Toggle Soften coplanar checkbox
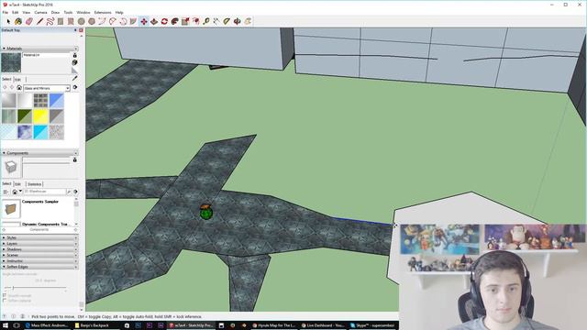 tap(5, 301)
